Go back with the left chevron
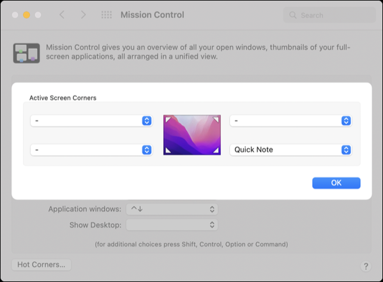383x282 pixels. 62,15
